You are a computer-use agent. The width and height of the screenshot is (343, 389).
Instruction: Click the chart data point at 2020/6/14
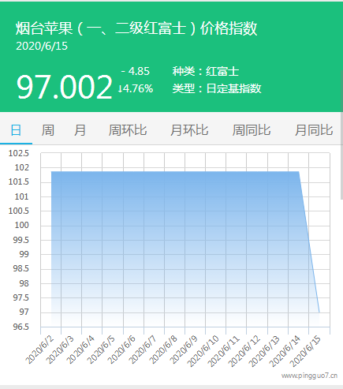pos(299,172)
